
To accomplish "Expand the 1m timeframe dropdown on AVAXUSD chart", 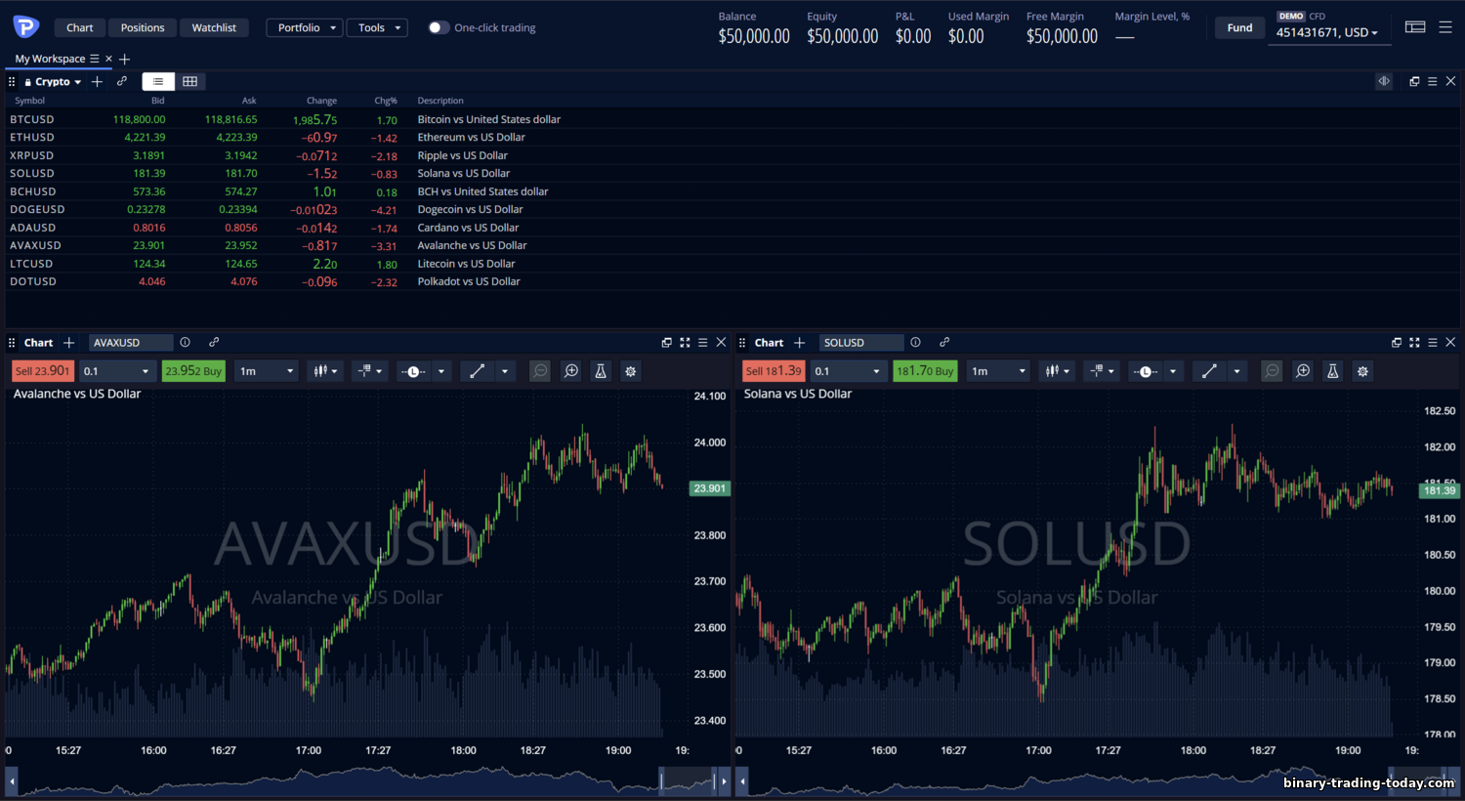I will [x=268, y=371].
